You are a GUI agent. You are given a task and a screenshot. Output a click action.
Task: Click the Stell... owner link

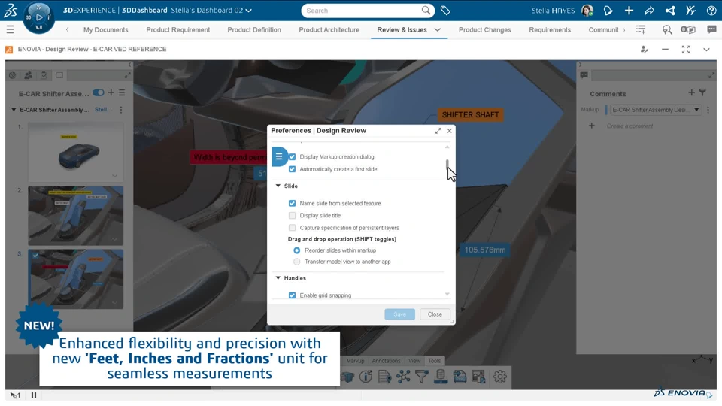(103, 110)
